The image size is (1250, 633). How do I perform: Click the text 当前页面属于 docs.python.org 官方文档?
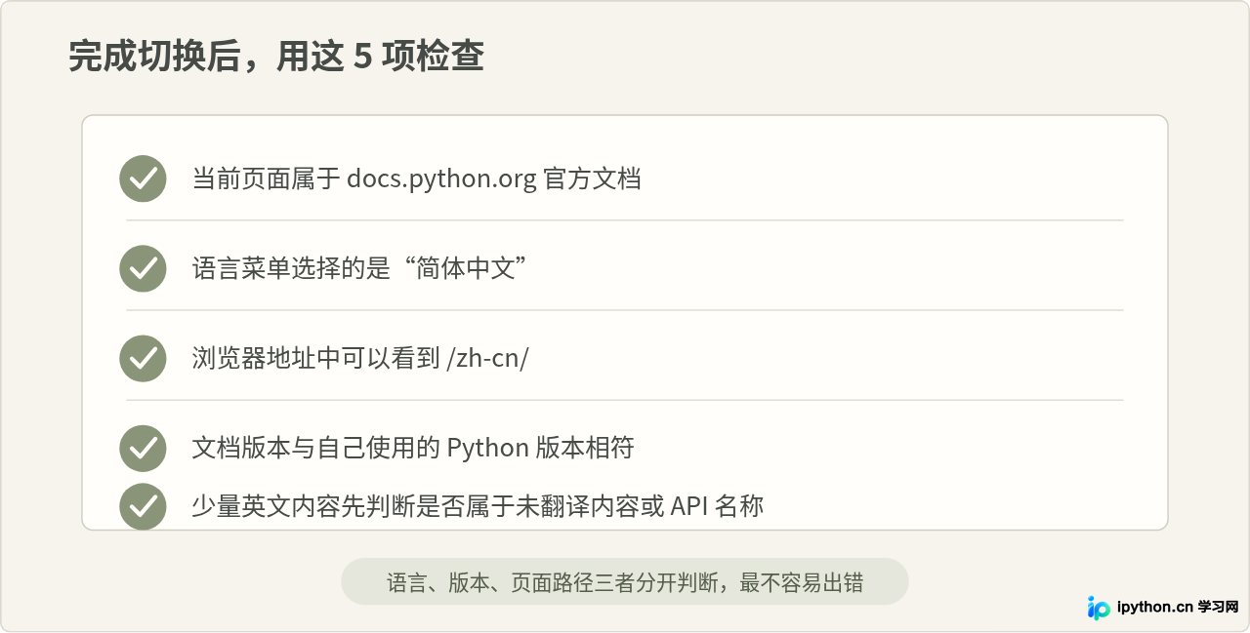tap(416, 179)
